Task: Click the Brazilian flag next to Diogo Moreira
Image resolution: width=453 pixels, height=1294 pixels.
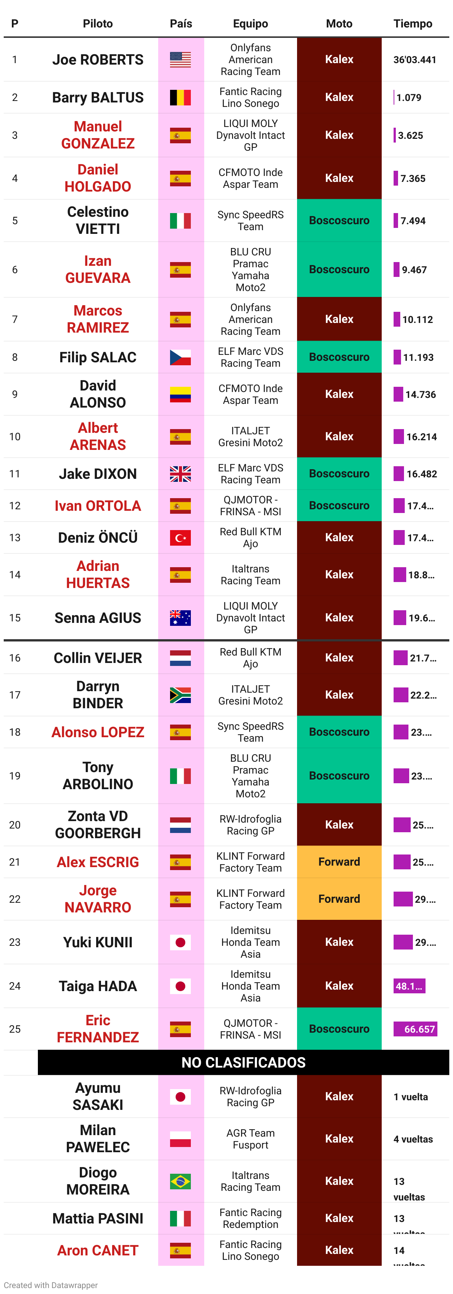Action: pos(180,1181)
